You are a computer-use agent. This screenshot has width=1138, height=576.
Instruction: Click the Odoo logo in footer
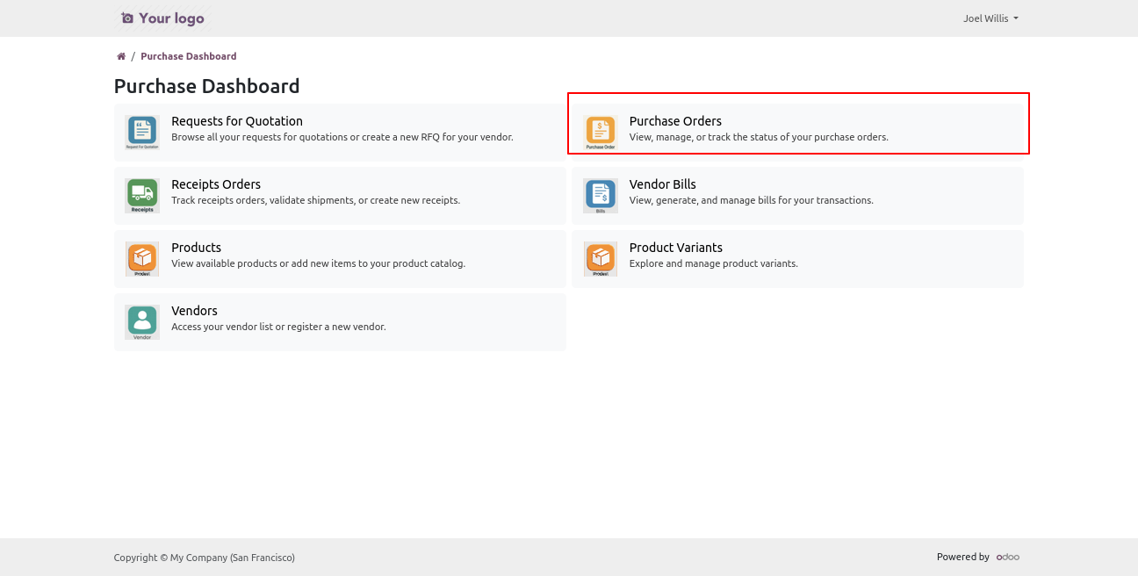tap(1007, 557)
